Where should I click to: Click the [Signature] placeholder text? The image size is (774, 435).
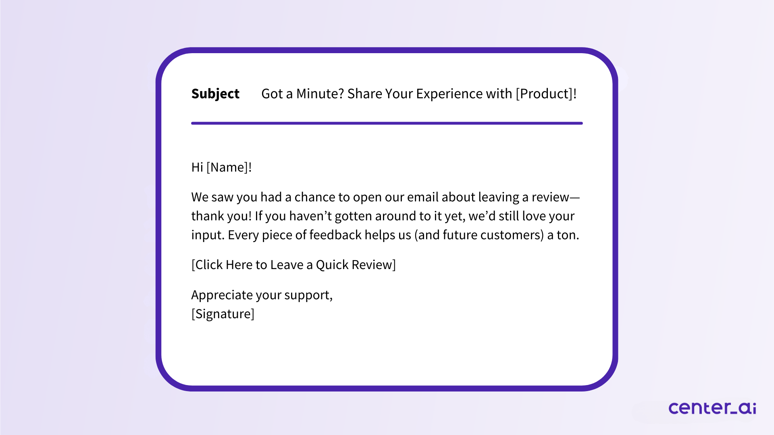[223, 313]
